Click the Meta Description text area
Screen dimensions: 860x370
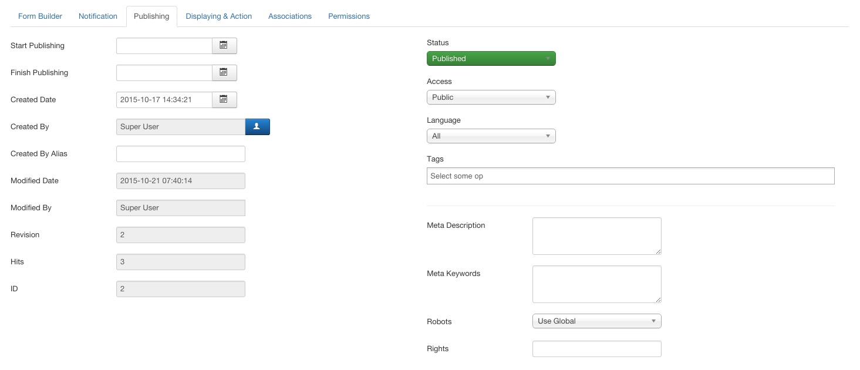(597, 236)
